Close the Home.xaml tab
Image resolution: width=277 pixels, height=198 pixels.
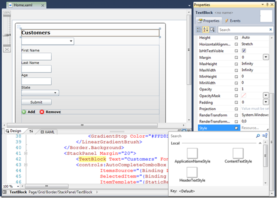43,5
